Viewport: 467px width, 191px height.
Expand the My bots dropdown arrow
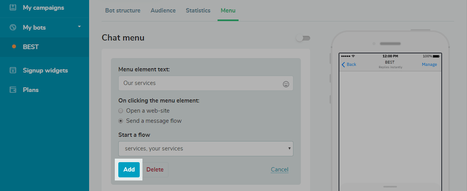(x=79, y=27)
